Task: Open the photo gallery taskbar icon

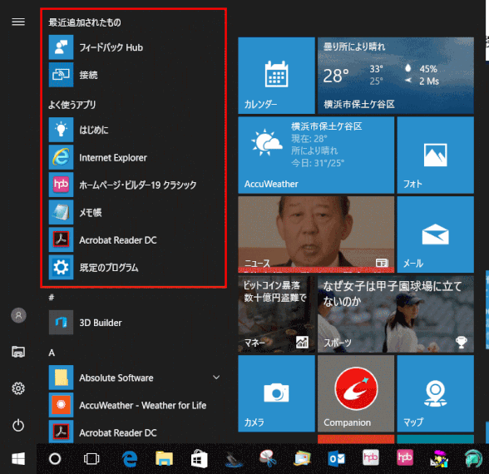Action: tap(302, 458)
